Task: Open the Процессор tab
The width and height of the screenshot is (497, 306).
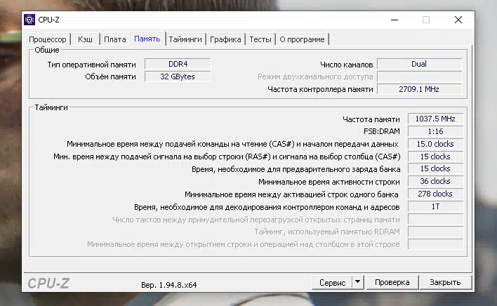Action: tap(48, 39)
